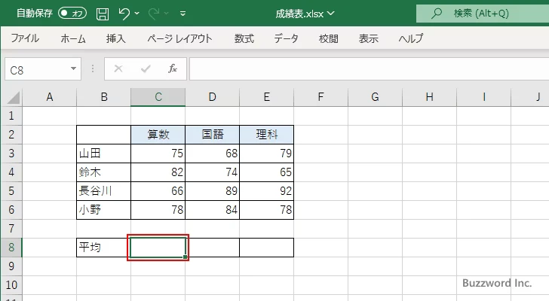Viewport: 549px width, 301px height.
Task: Click the Undo arrow icon
Action: click(x=124, y=14)
